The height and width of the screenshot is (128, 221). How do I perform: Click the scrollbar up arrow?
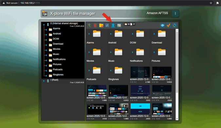pos(177,30)
